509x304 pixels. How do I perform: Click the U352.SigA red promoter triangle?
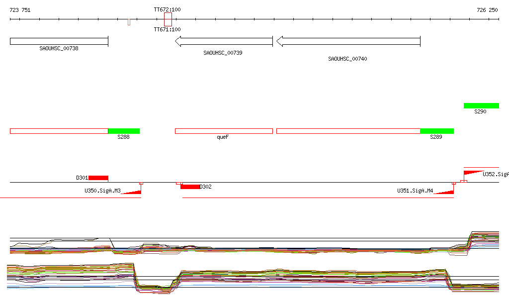click(x=472, y=173)
